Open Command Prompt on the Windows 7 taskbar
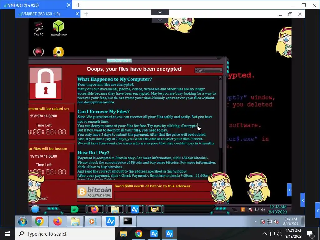This screenshot has height=240, width=320. tap(128, 222)
